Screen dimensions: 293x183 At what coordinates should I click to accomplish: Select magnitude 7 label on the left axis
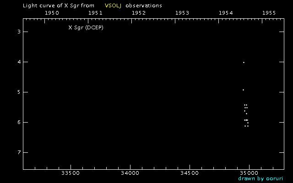click(x=19, y=152)
